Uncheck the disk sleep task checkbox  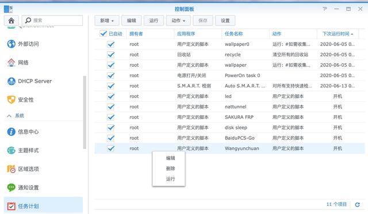[x=111, y=128]
